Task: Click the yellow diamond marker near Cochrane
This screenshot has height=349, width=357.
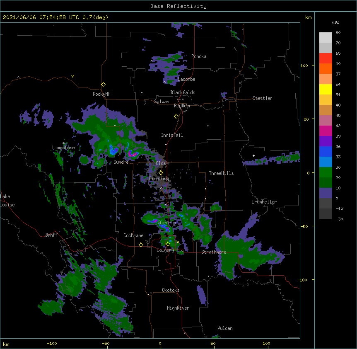Action: pos(141,245)
